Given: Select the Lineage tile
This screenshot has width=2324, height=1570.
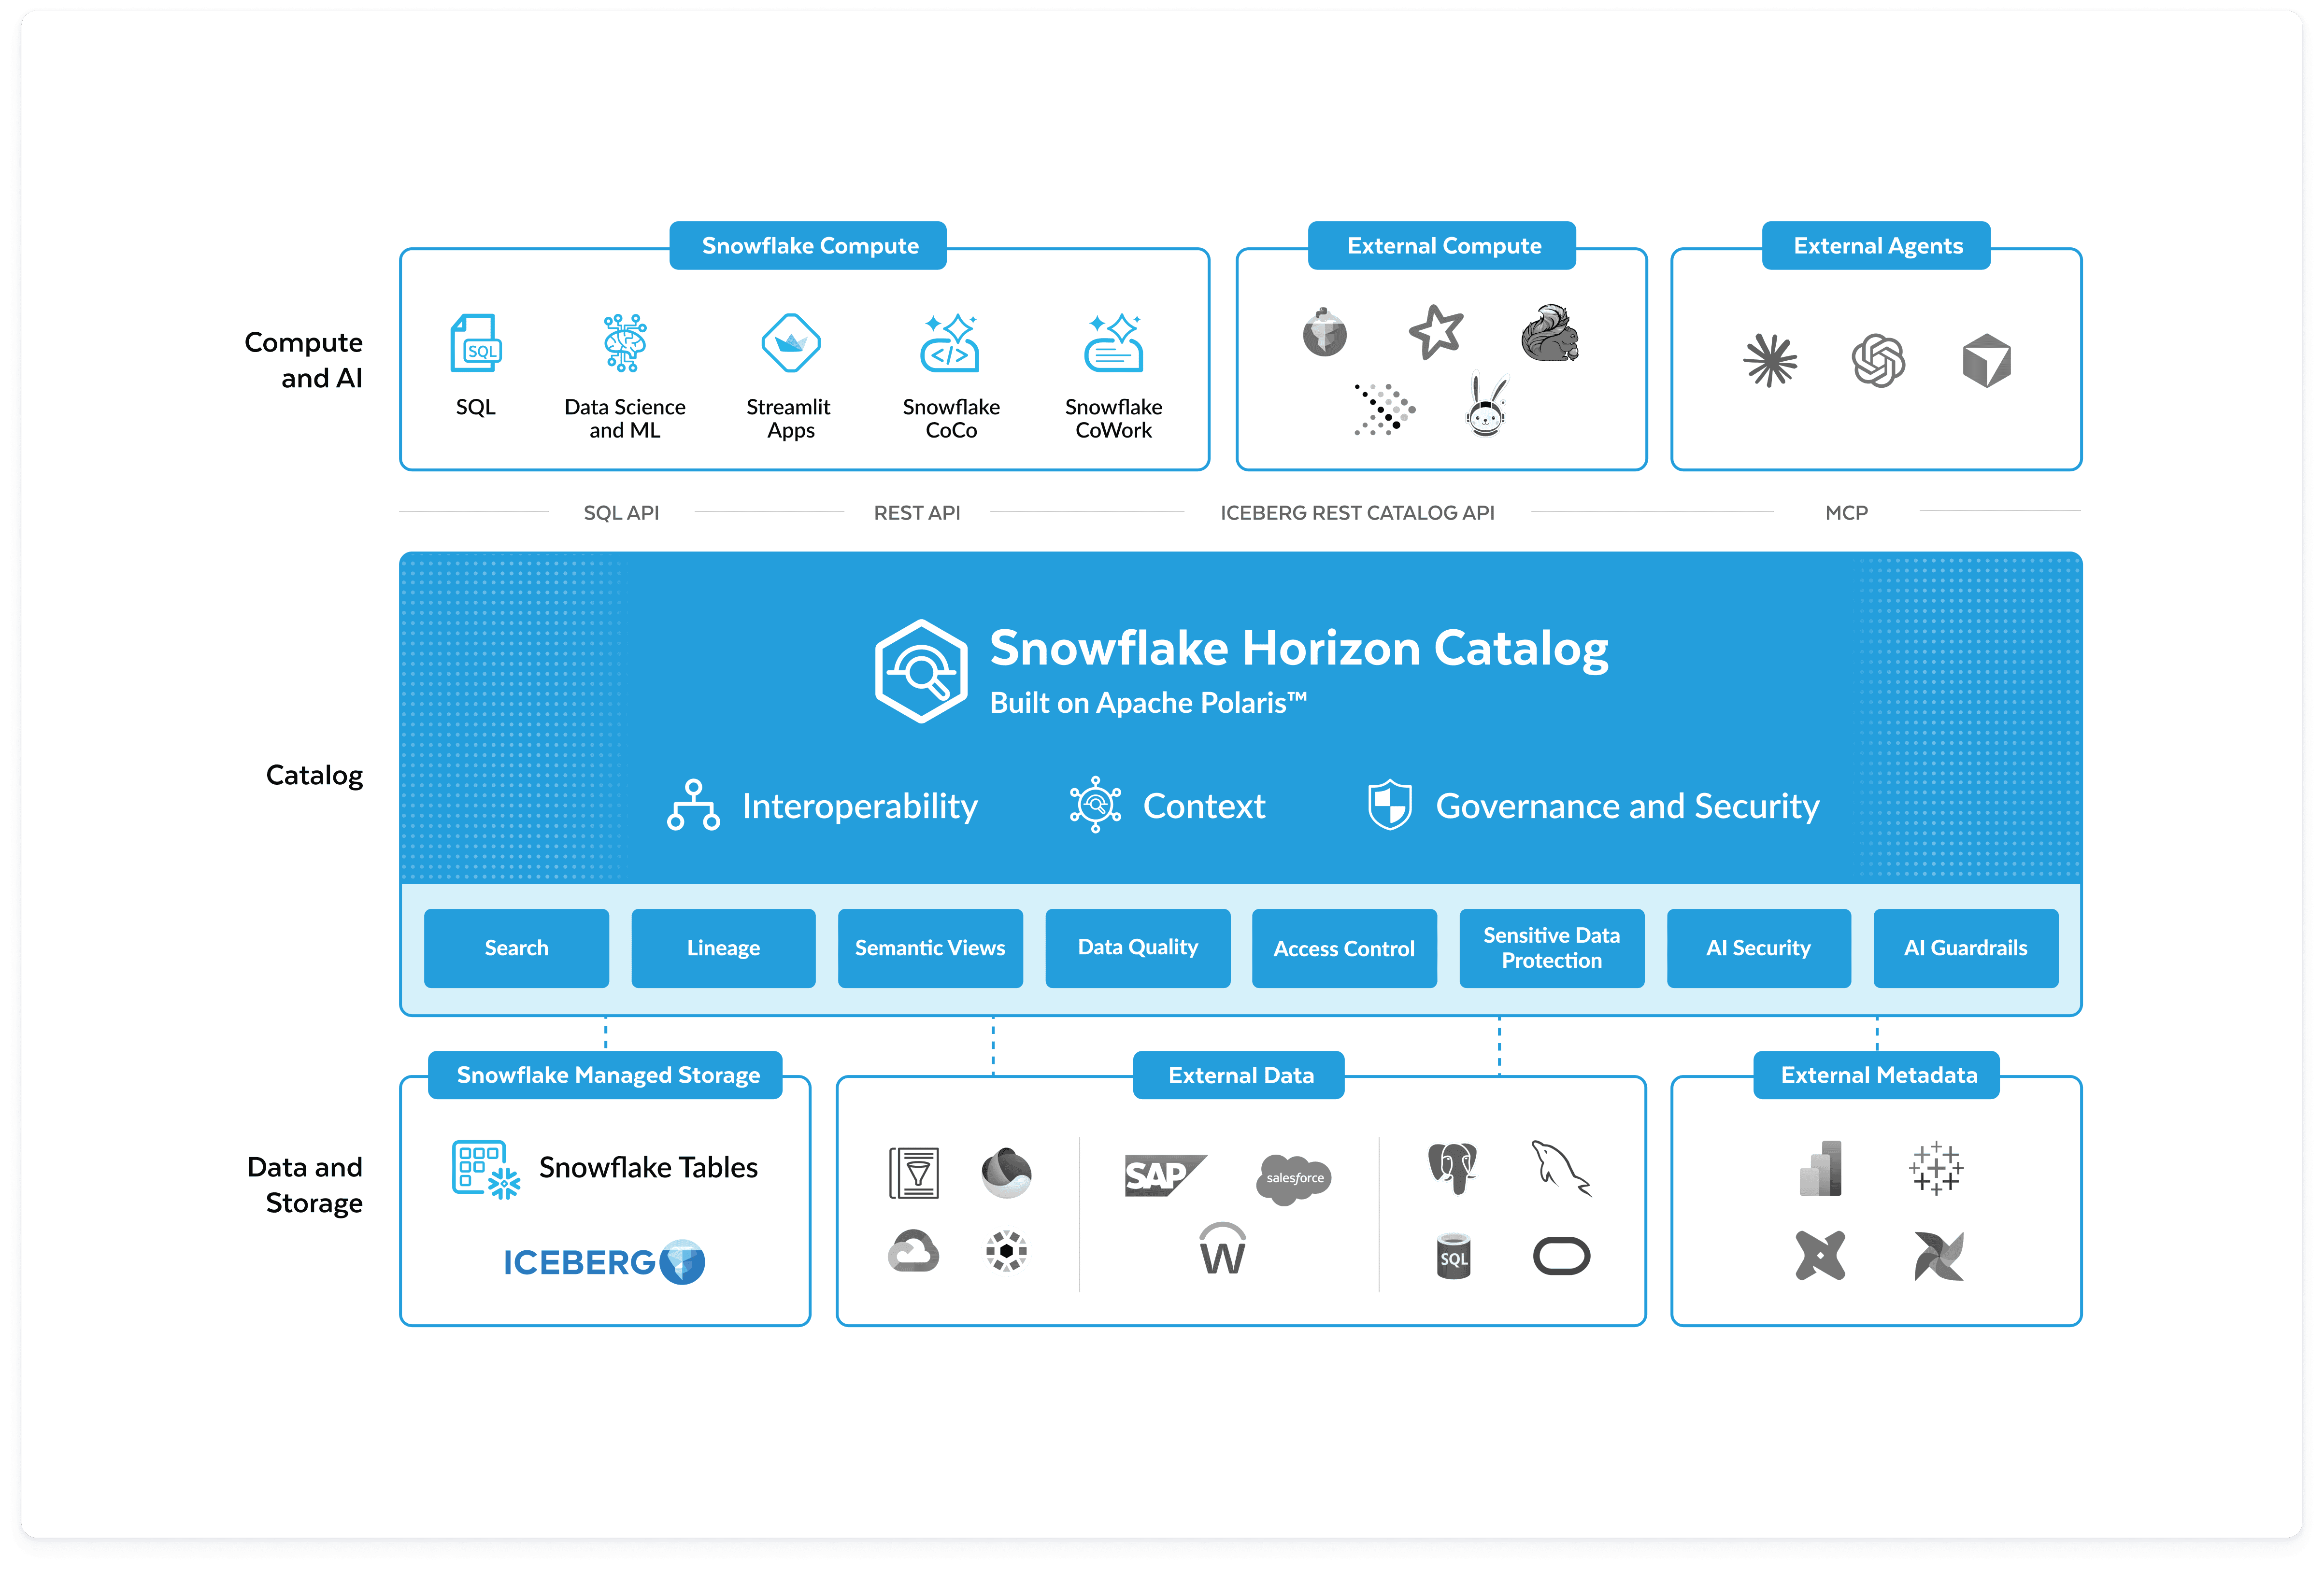Looking at the screenshot, I should (x=723, y=948).
